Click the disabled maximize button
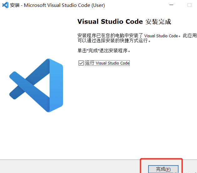This screenshot has width=197, height=173. point(189,5)
